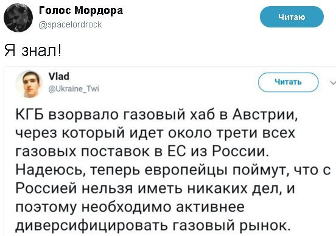Image resolution: width=336 pixels, height=236 pixels.
Task: Click the Vlad display name
Action: coord(59,76)
